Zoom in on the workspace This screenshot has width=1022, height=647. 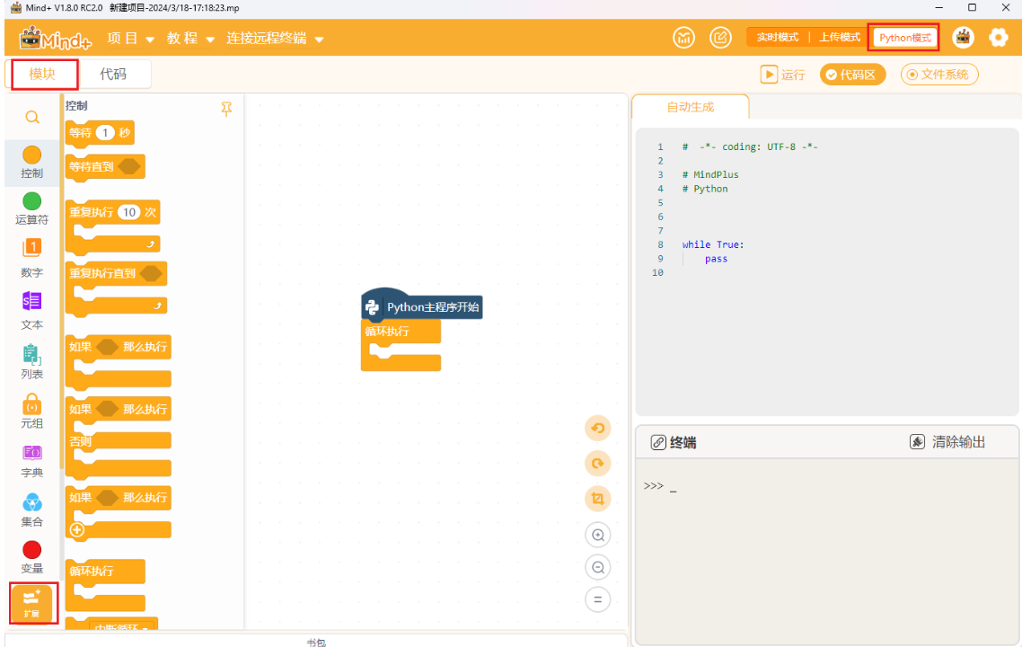[x=598, y=536]
